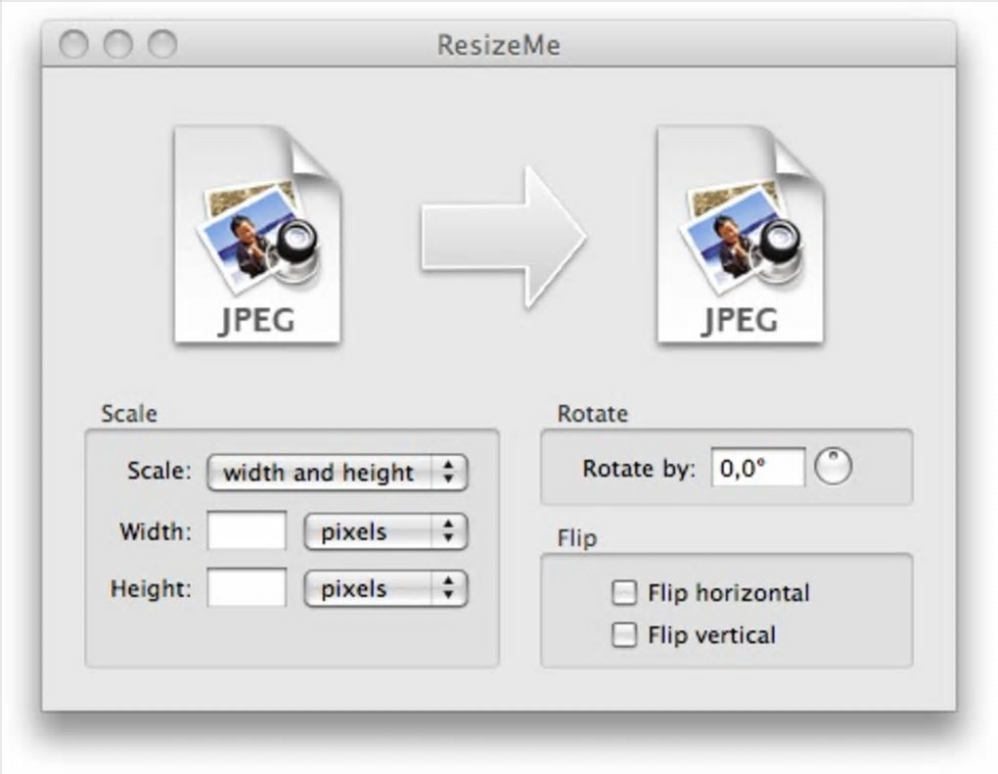The image size is (998, 774).
Task: Open the Height units pixels dropdown
Action: [386, 589]
